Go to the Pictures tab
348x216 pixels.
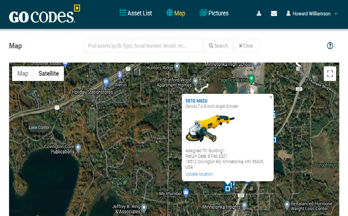point(214,13)
